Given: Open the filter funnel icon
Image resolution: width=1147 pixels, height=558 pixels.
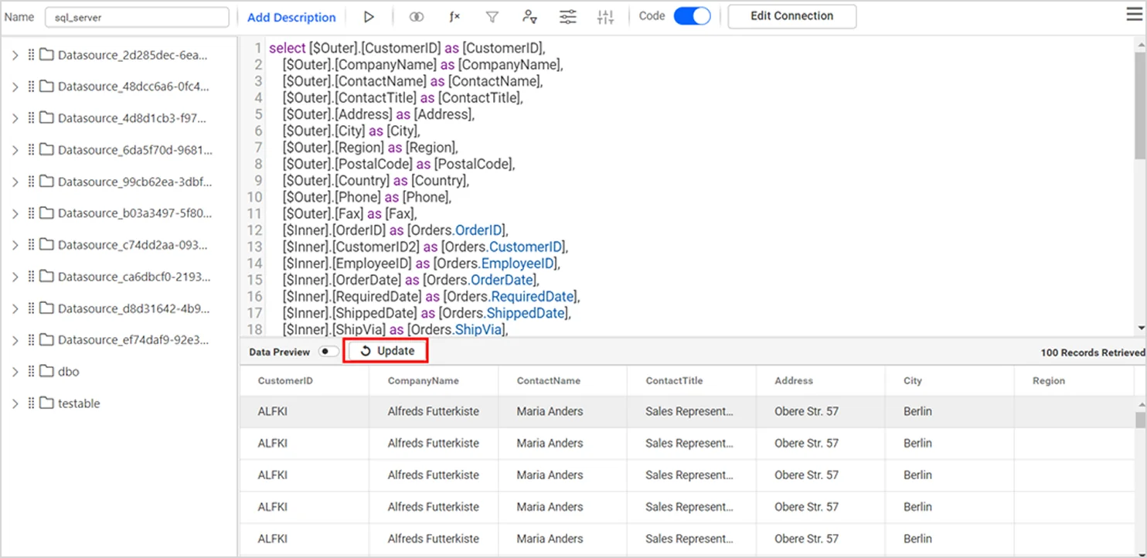Looking at the screenshot, I should 492,16.
